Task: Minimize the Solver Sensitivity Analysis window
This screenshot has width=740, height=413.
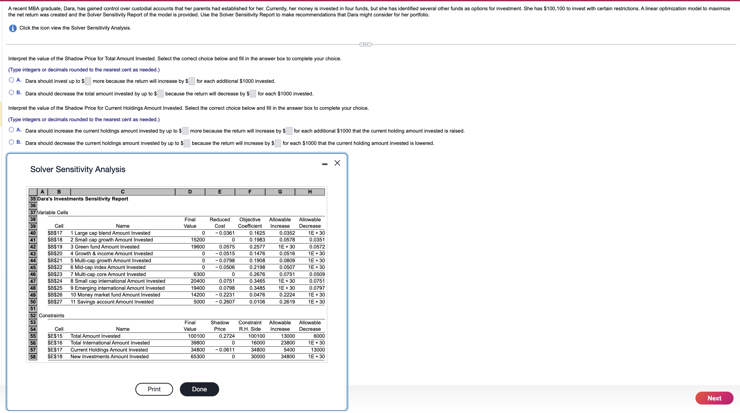Action: click(x=324, y=164)
